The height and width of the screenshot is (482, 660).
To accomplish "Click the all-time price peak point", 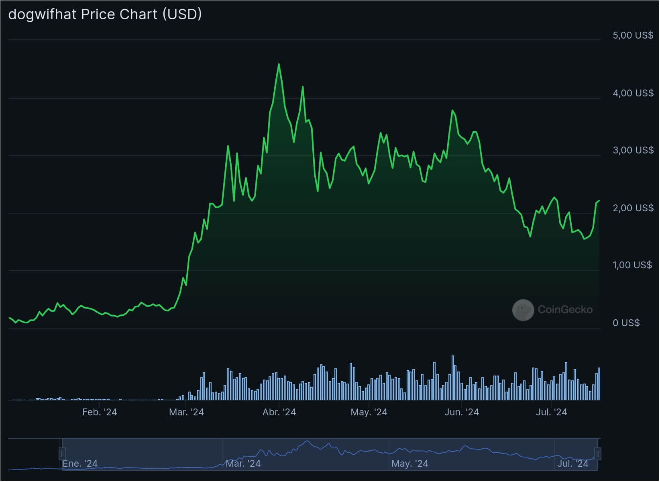I will (279, 64).
